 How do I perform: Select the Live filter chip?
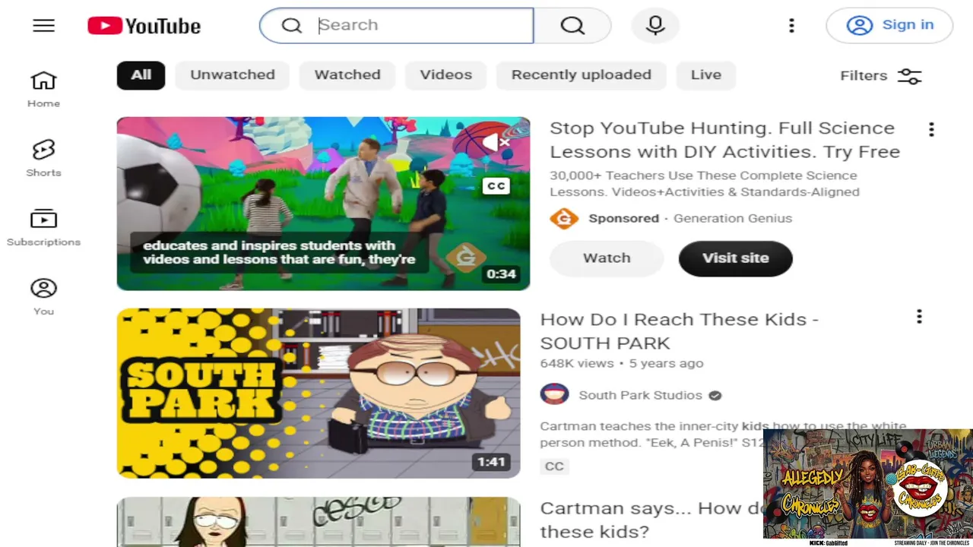pyautogui.click(x=706, y=74)
